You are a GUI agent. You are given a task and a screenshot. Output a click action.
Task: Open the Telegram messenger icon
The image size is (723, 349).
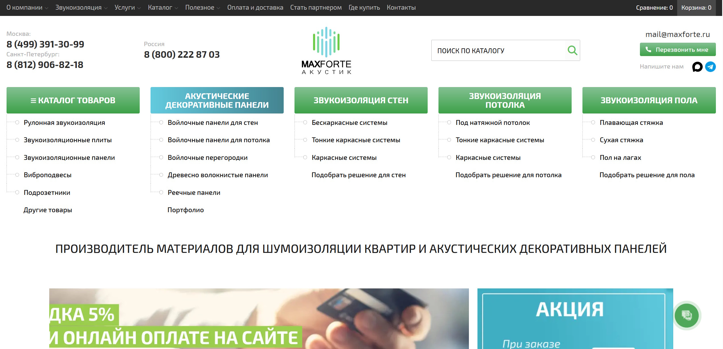pyautogui.click(x=710, y=67)
